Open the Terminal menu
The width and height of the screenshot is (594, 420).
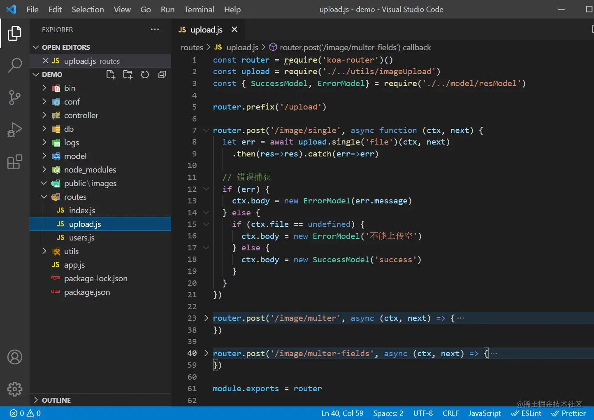[199, 9]
